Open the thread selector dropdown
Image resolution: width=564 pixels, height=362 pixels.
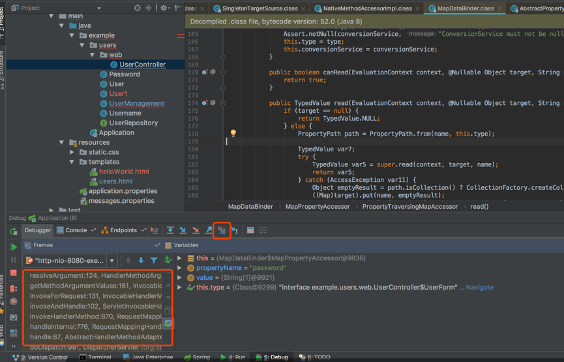[112, 260]
